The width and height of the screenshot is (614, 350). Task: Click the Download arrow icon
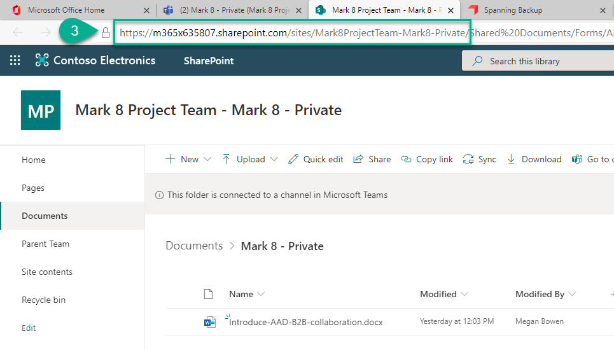pyautogui.click(x=511, y=159)
